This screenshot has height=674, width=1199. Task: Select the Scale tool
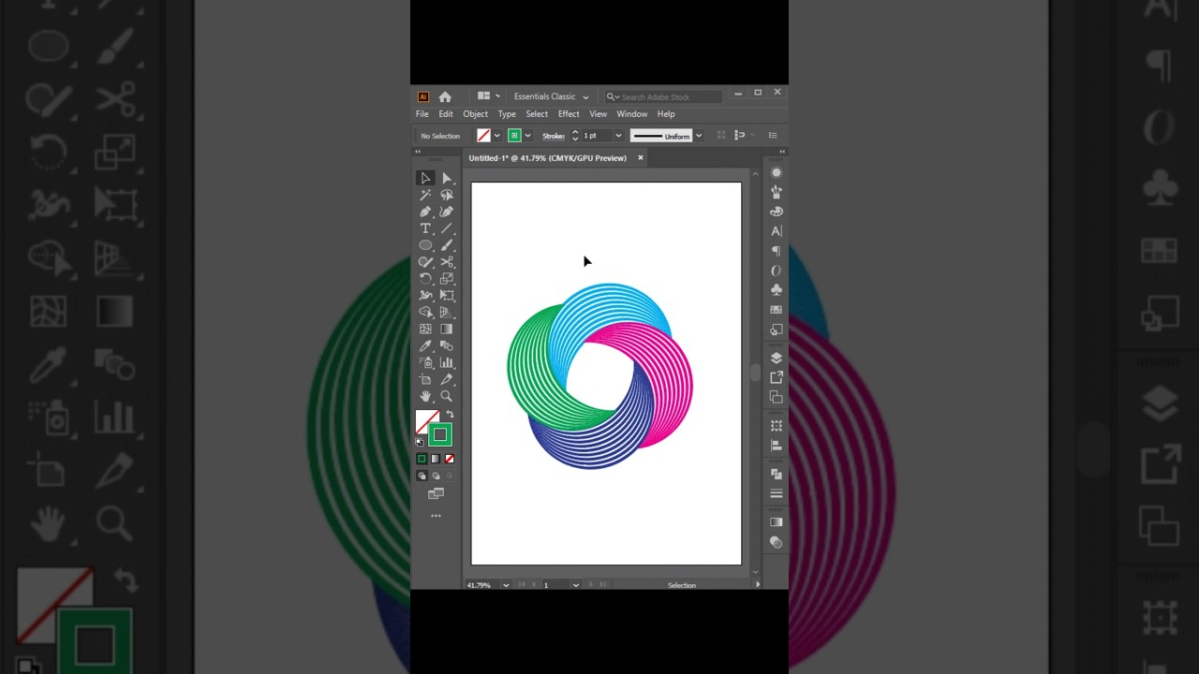click(x=447, y=279)
